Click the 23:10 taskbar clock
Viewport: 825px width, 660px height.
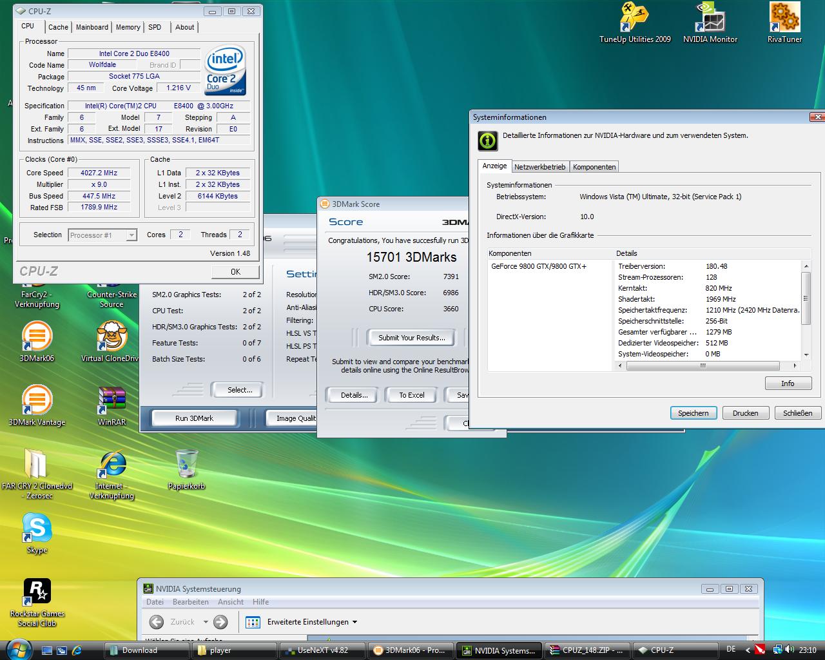808,650
